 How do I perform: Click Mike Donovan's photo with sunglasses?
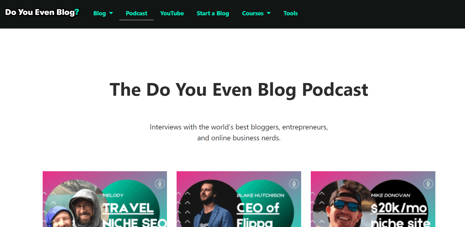pyautogui.click(x=345, y=204)
